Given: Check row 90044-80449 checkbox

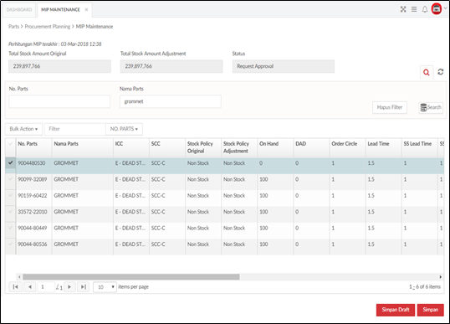Looking at the screenshot, I should 11,228.
